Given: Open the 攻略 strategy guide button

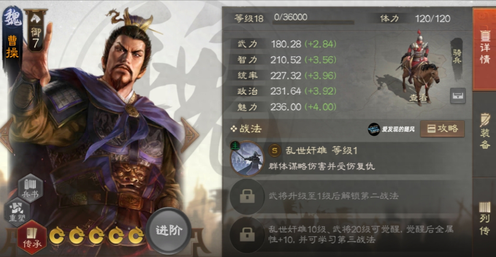Looking at the screenshot, I should [x=442, y=128].
